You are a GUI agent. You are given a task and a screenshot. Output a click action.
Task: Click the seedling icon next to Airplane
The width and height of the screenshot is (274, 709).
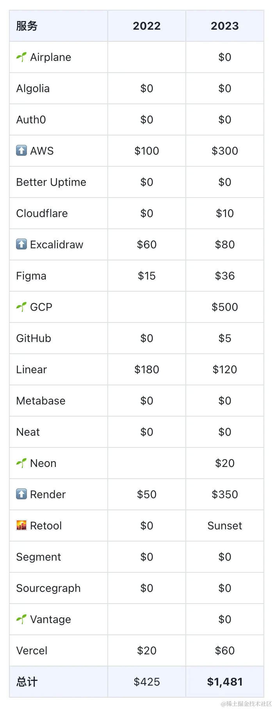(x=21, y=57)
